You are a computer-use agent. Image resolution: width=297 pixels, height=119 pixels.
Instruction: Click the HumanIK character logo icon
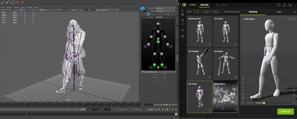[x=143, y=9]
